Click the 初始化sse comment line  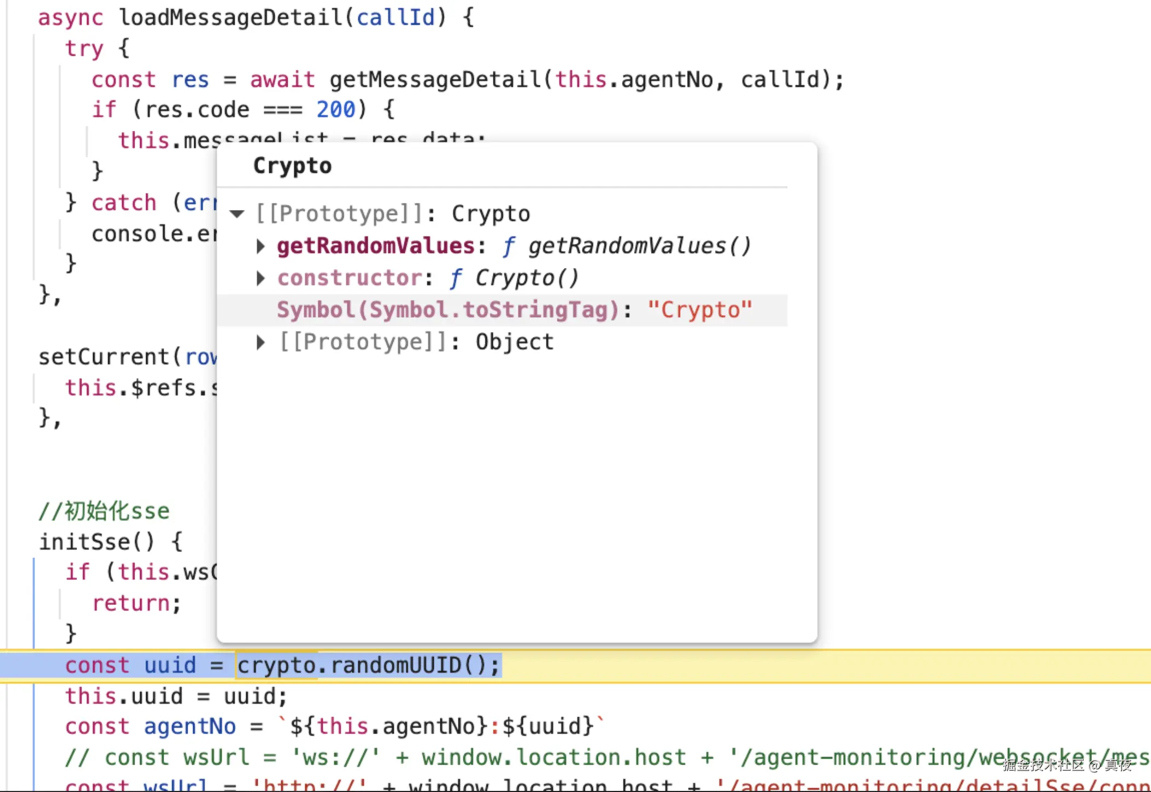tap(104, 511)
